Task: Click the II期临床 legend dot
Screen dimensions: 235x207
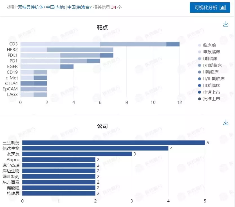Action: (x=199, y=72)
